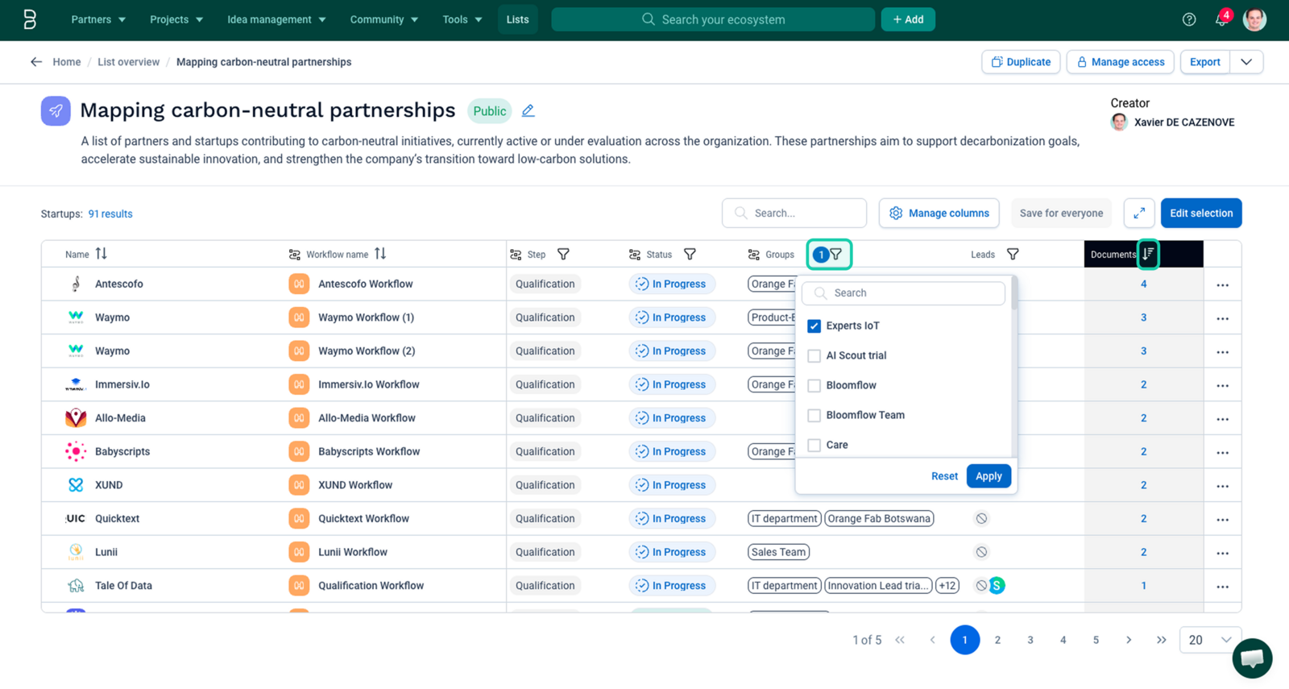Click the Babyscripts company logo
Viewport: 1289px width, 689px height.
76,451
